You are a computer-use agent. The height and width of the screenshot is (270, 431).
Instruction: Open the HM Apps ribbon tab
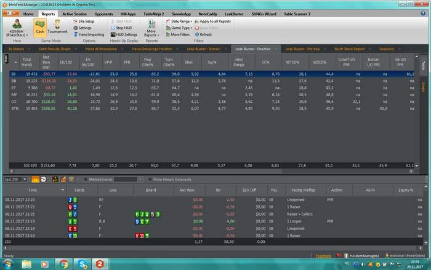[x=128, y=14]
